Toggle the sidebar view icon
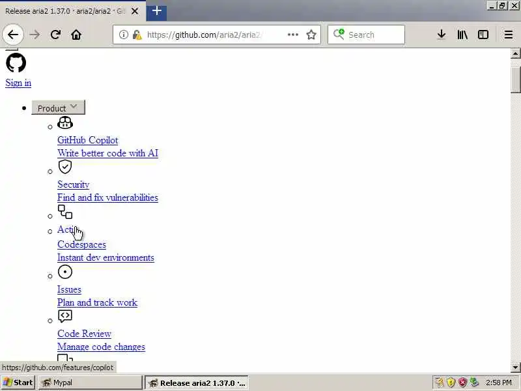Image resolution: width=521 pixels, height=391 pixels. point(483,35)
